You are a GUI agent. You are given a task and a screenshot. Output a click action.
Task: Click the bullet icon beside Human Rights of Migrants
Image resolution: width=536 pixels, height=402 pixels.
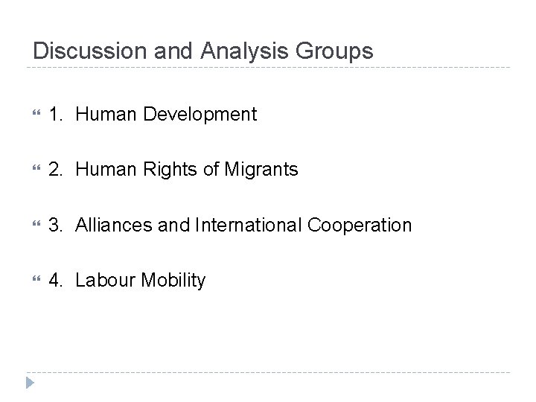(35, 170)
